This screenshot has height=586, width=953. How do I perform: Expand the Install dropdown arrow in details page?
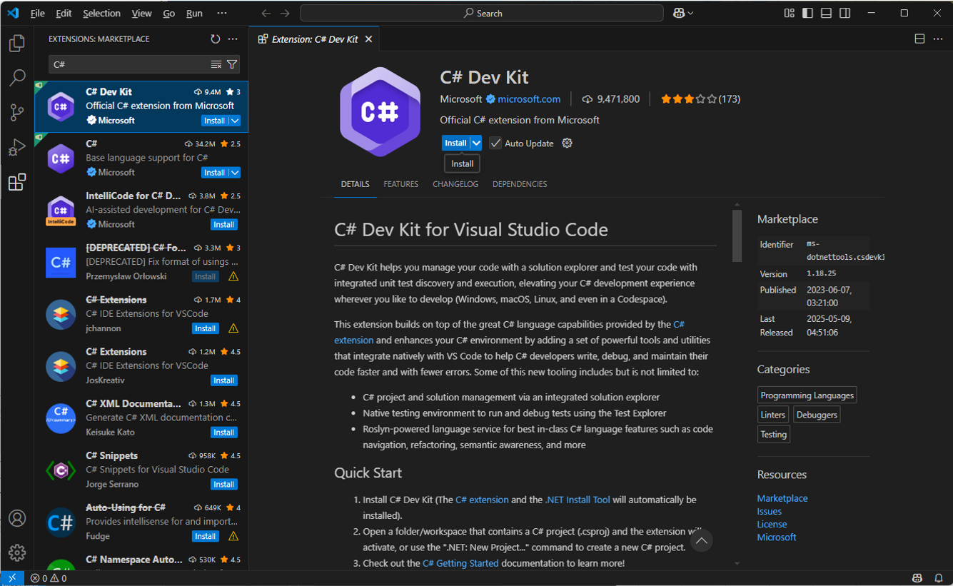point(476,143)
